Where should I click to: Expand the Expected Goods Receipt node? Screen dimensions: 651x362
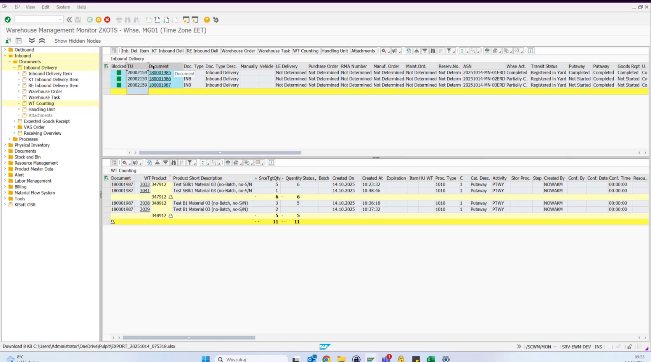point(14,121)
